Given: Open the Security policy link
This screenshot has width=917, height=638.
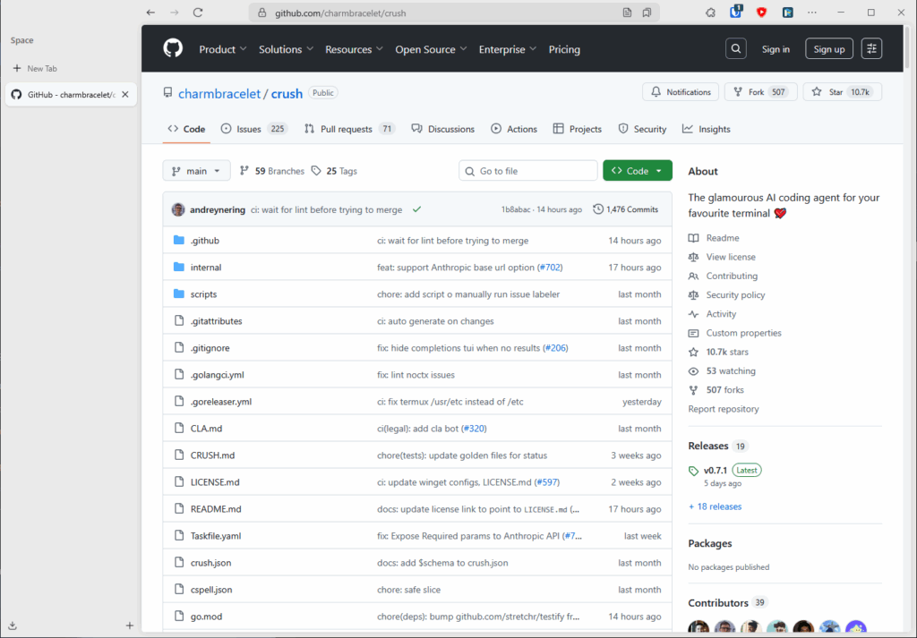Looking at the screenshot, I should [735, 295].
